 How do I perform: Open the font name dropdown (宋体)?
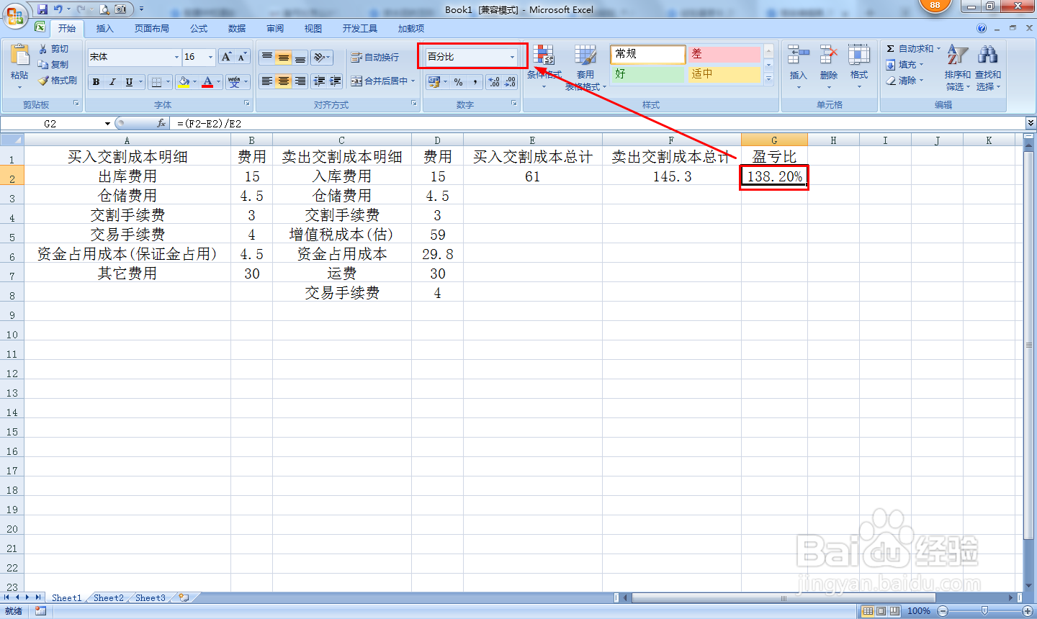[176, 57]
